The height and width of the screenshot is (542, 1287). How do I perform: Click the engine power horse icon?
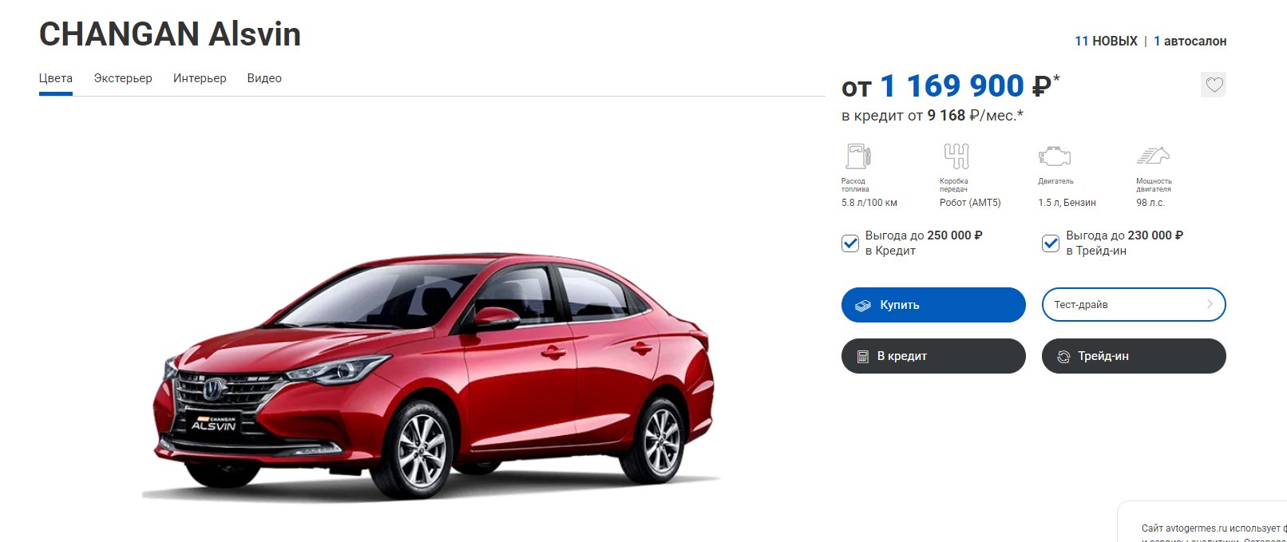coord(1154,155)
